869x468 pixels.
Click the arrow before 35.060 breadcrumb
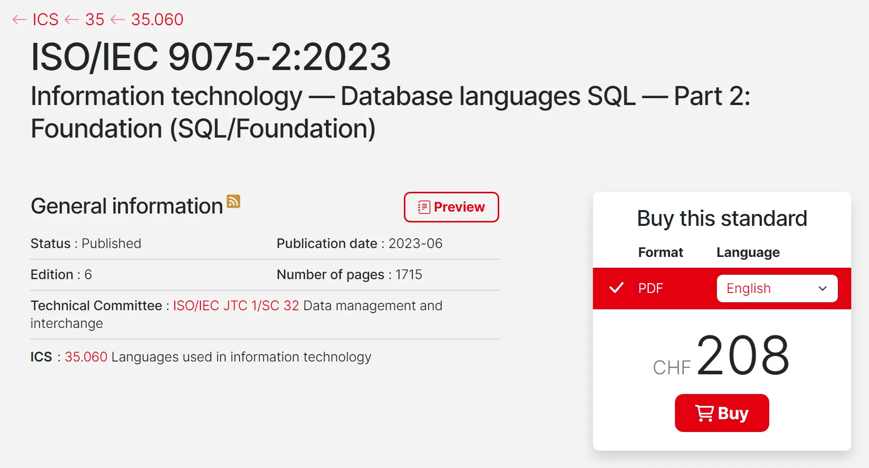118,20
